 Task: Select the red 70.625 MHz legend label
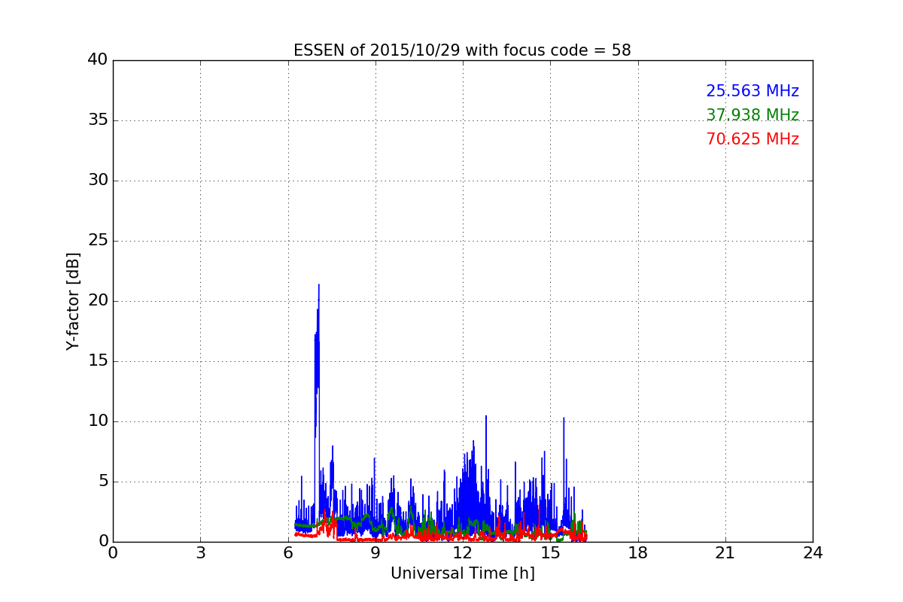coord(752,139)
